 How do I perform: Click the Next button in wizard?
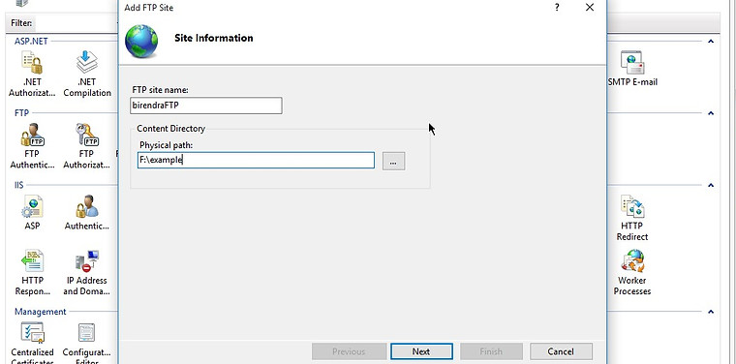click(421, 351)
